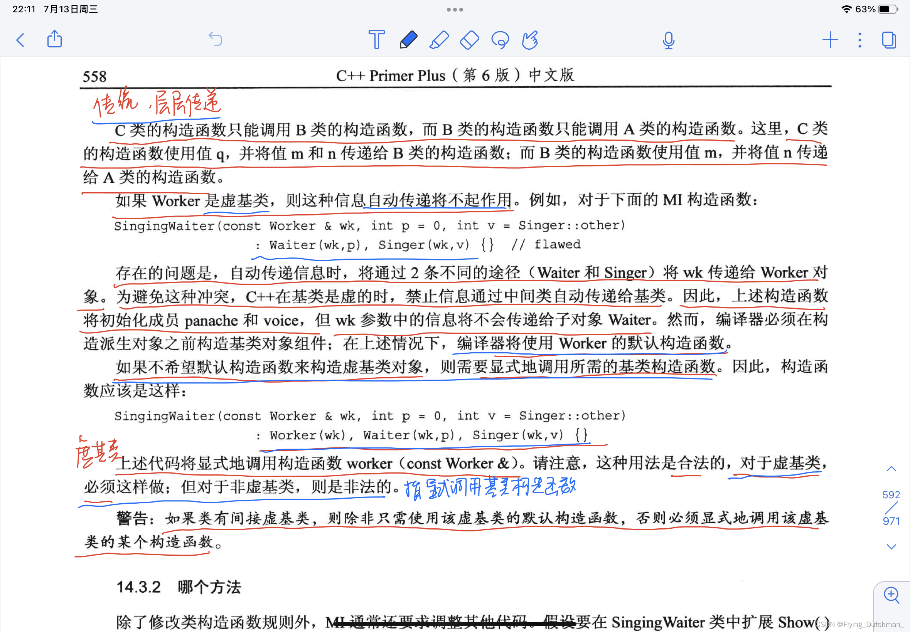
Task: Activate the hand/finger drawing mode
Action: (x=530, y=40)
